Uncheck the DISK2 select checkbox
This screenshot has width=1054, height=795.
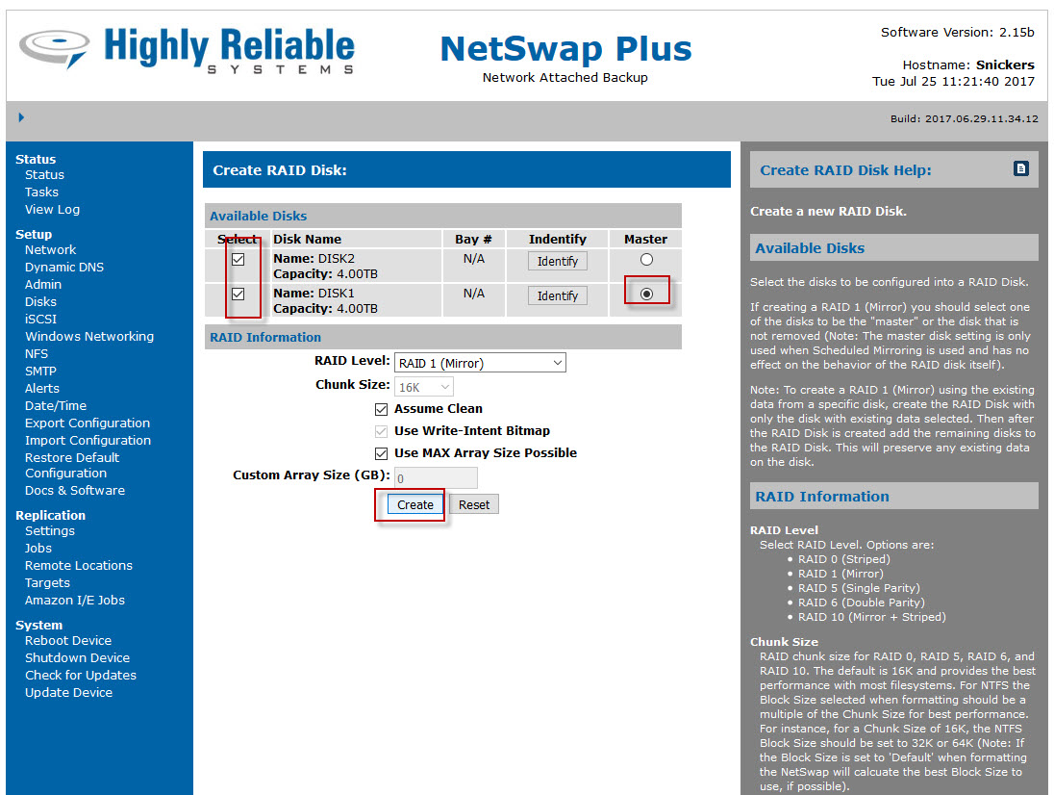(x=238, y=260)
